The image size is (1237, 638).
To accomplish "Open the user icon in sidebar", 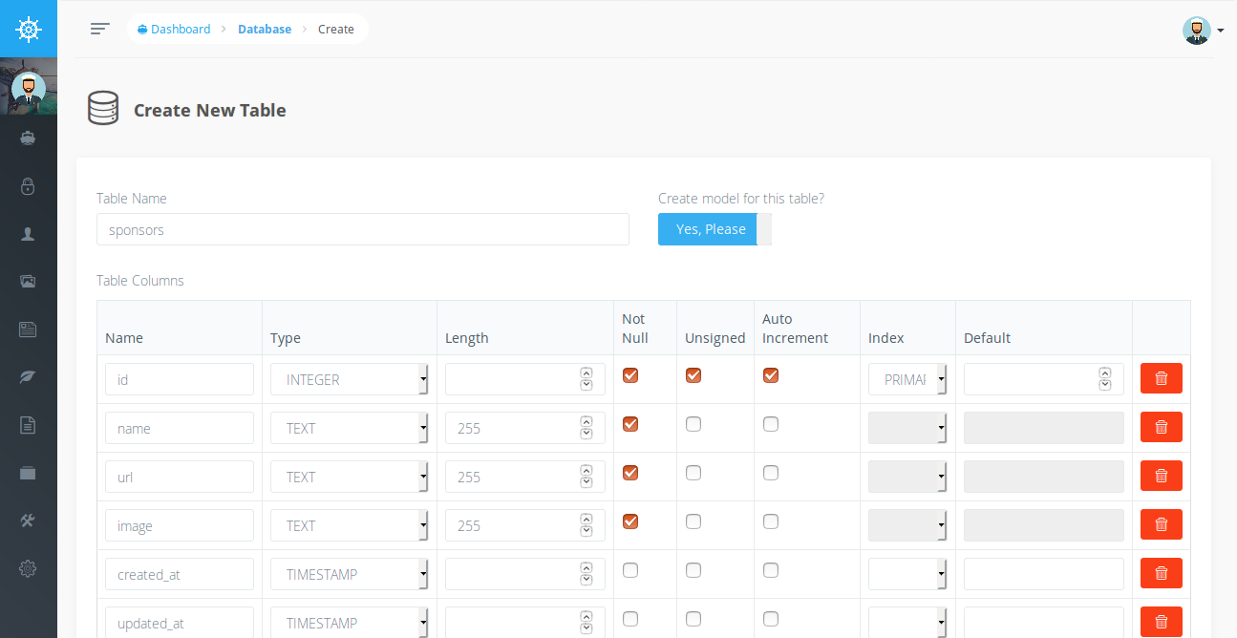I will tap(28, 234).
